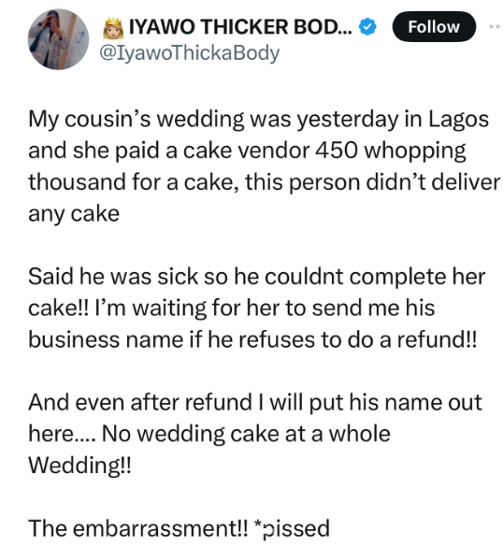
Task: Click the word Lagos in tweet
Action: pos(458,119)
